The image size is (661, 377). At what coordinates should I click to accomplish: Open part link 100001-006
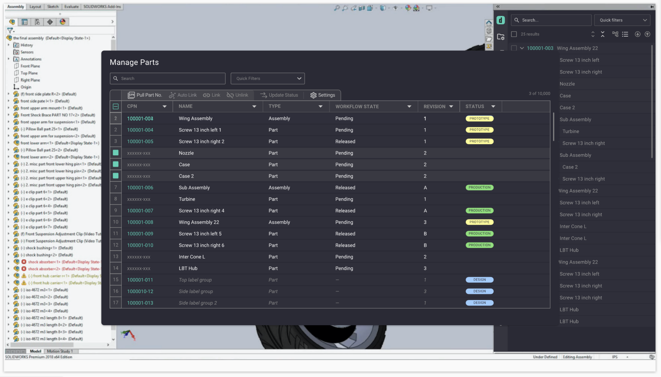[x=140, y=187]
